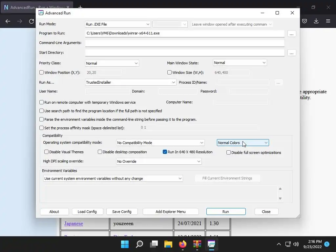Click the Save Config button
This screenshot has height=252, width=336.
(x=122, y=212)
